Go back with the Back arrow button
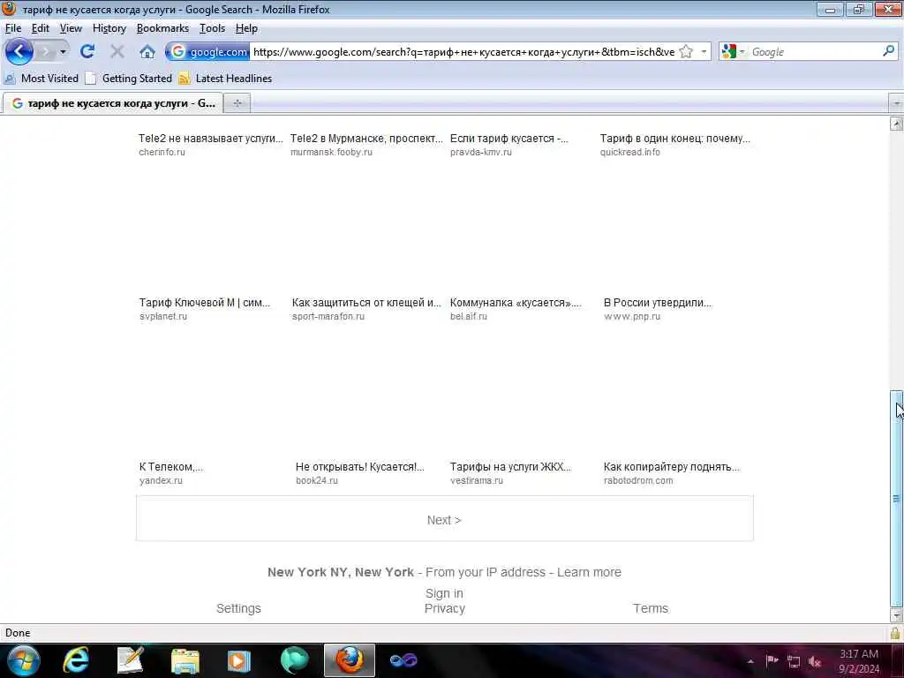Screen dimensions: 904x678 pos(19,52)
